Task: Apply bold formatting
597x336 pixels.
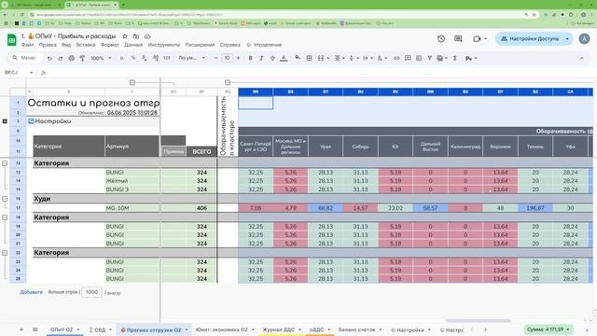Action: [251, 58]
